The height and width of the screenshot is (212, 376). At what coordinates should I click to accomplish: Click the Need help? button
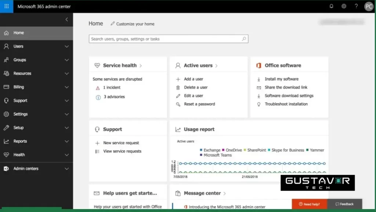coord(309,204)
